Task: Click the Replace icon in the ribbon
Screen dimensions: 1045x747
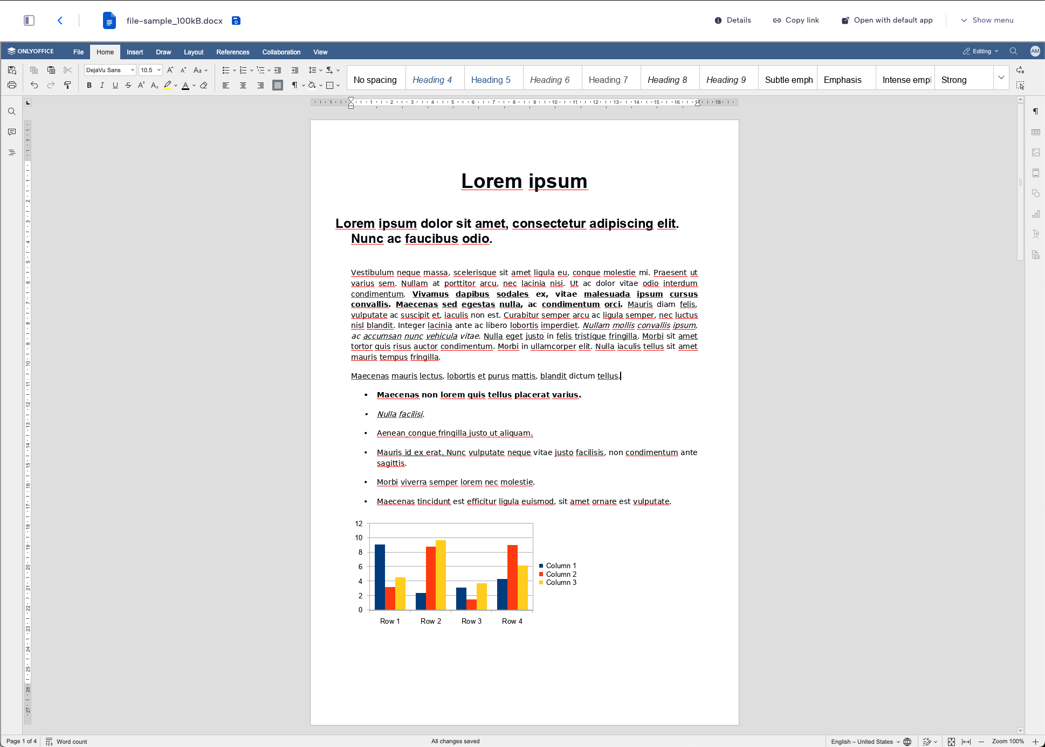Action: [1020, 70]
